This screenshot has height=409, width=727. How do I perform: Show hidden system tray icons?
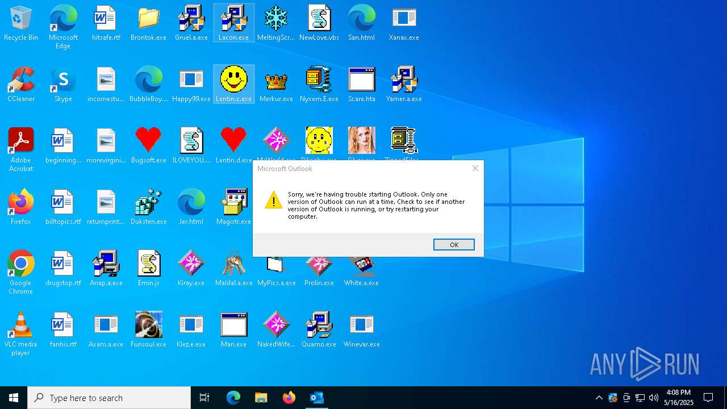coord(599,398)
